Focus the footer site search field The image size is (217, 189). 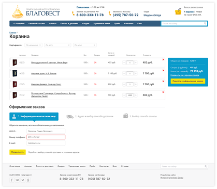tap(182, 166)
